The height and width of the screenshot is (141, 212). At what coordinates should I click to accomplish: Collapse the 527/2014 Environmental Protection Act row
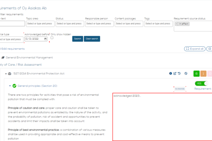pos(6,74)
